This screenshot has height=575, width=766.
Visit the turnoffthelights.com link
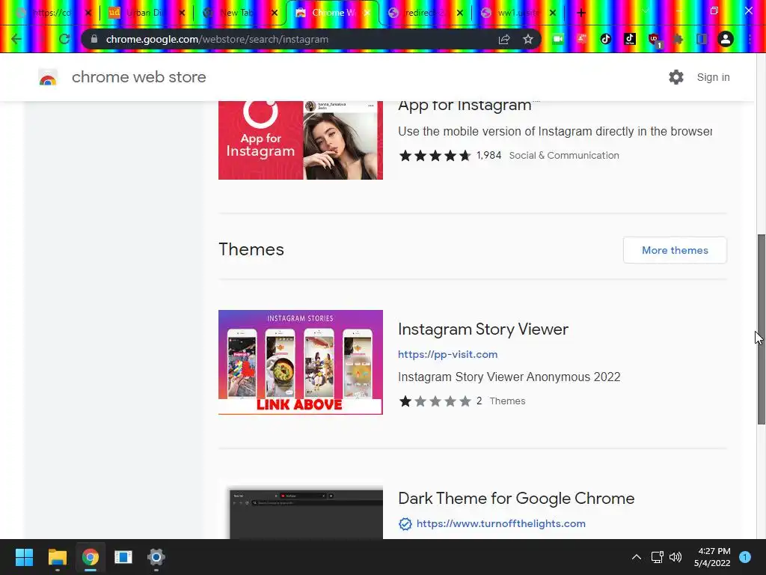tap(500, 523)
